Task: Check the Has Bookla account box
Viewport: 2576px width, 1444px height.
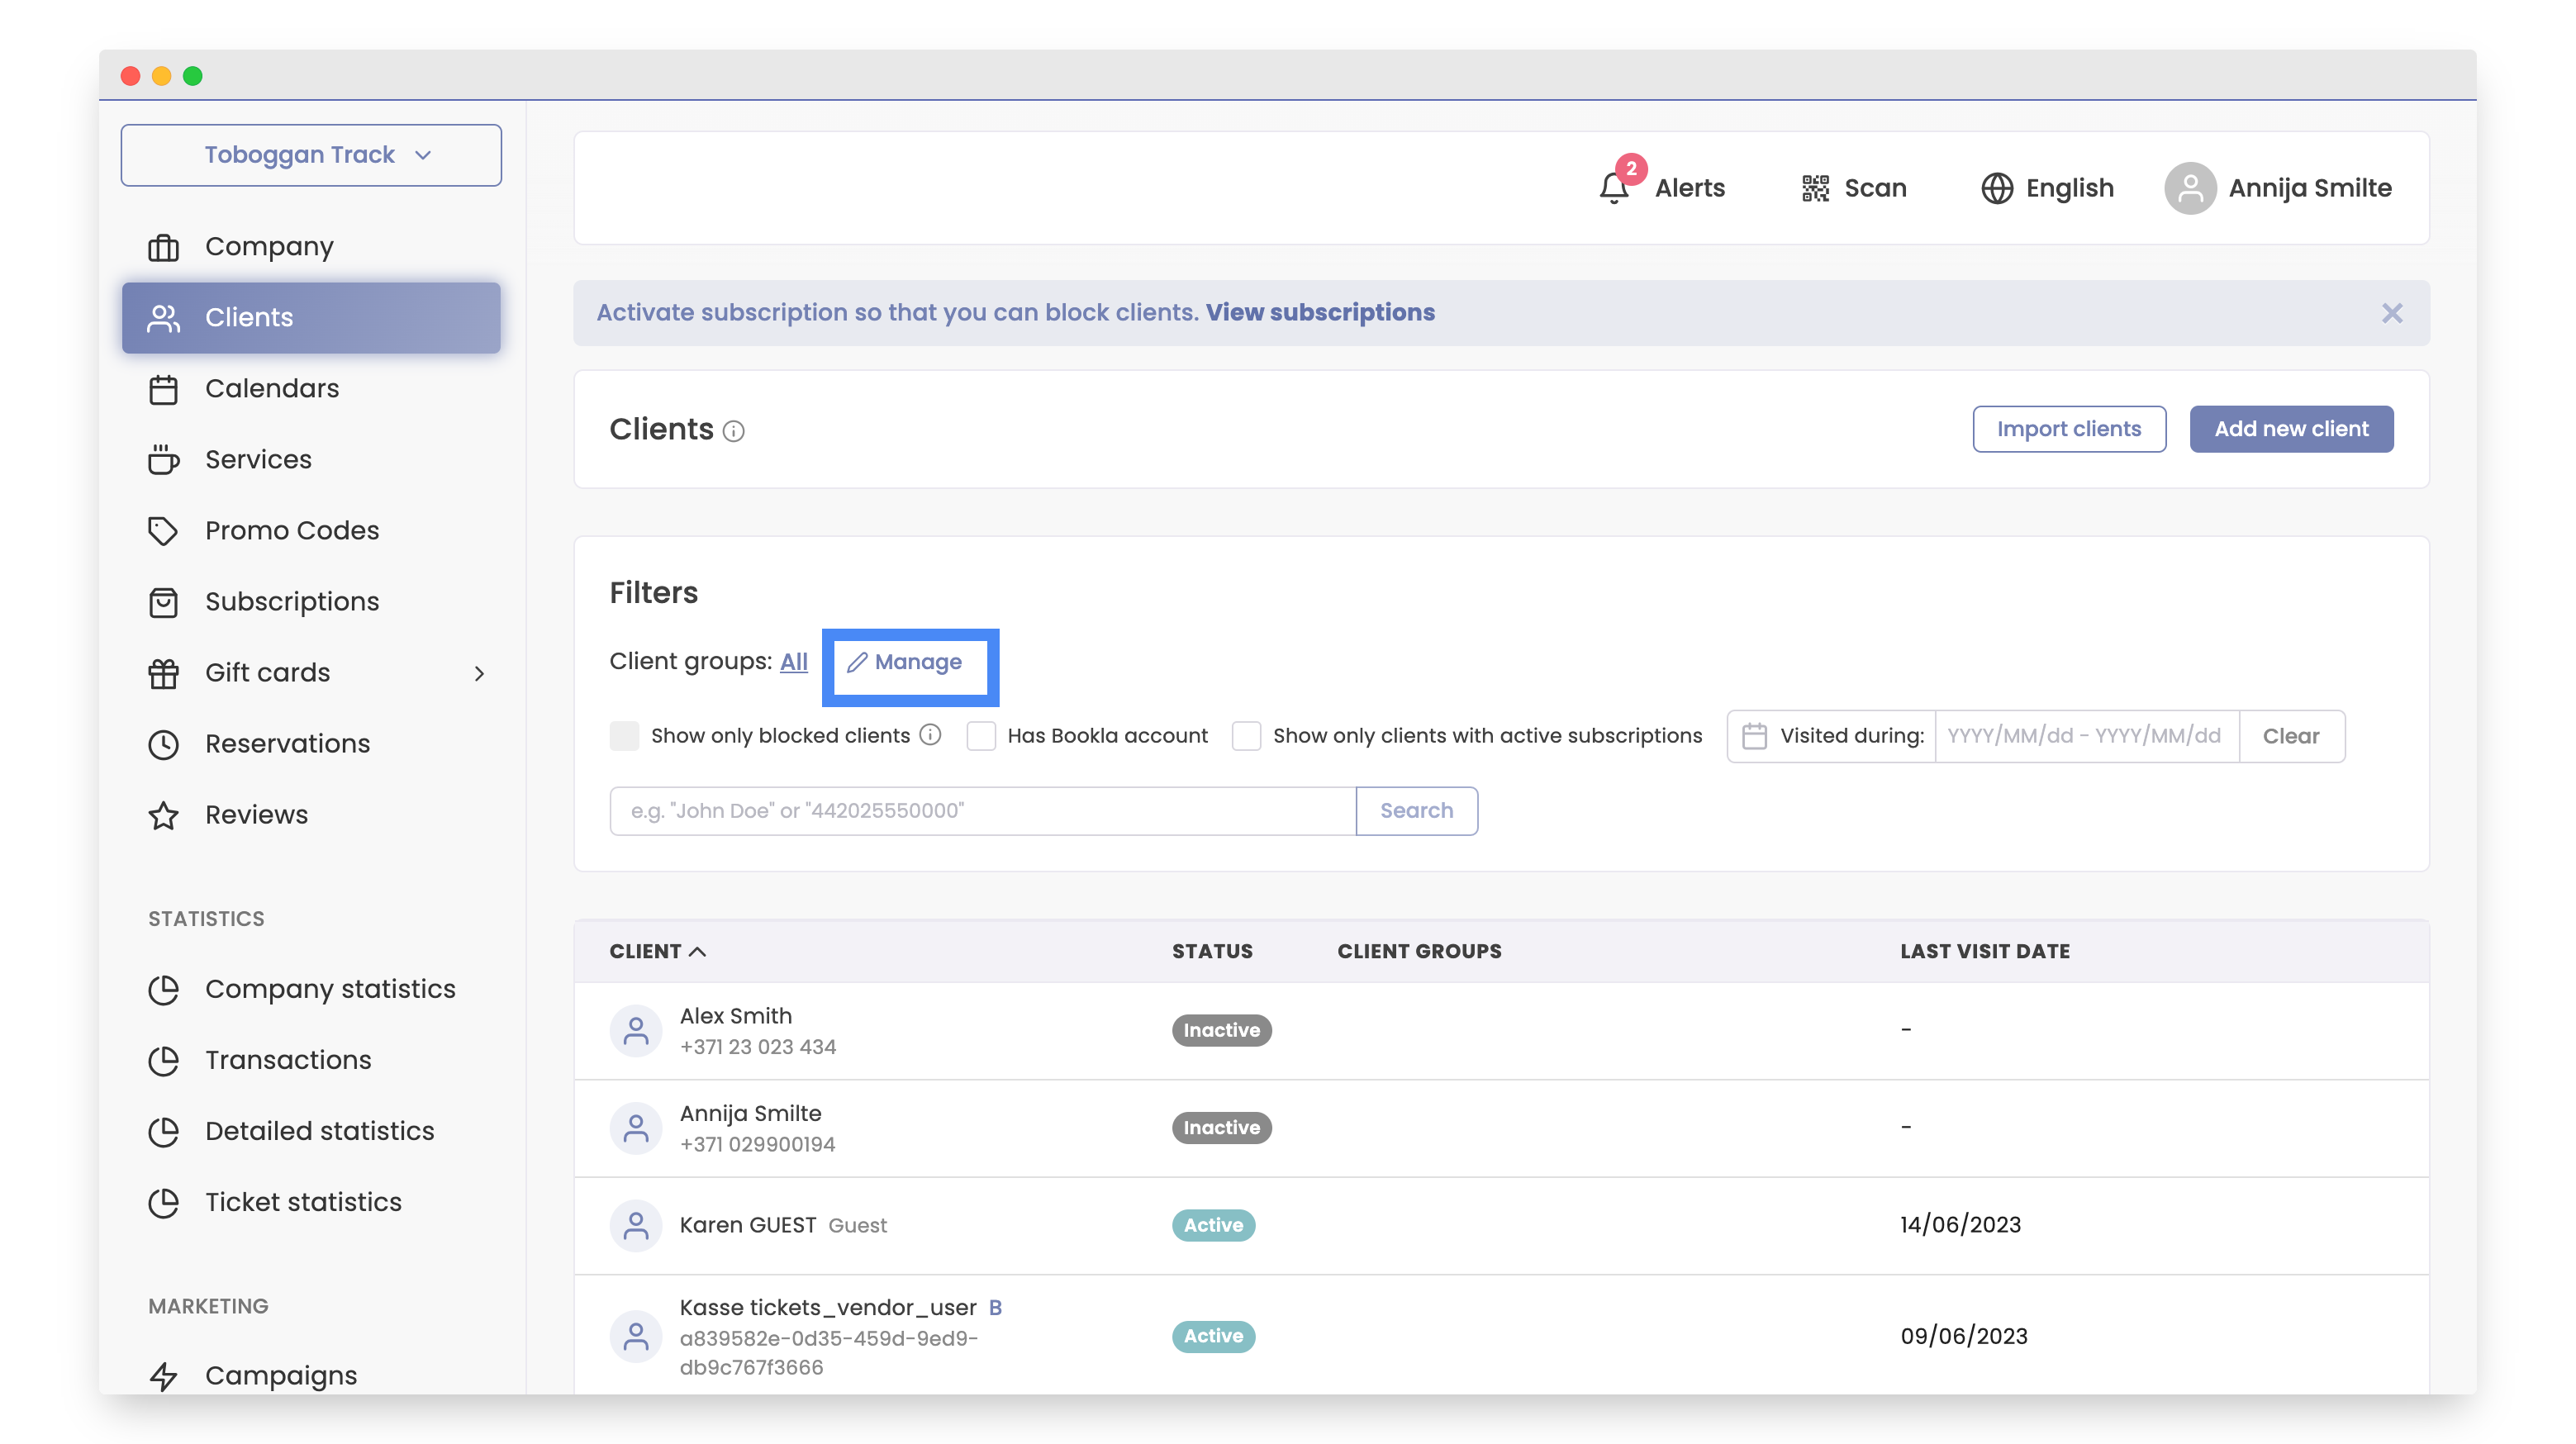Action: [x=981, y=736]
